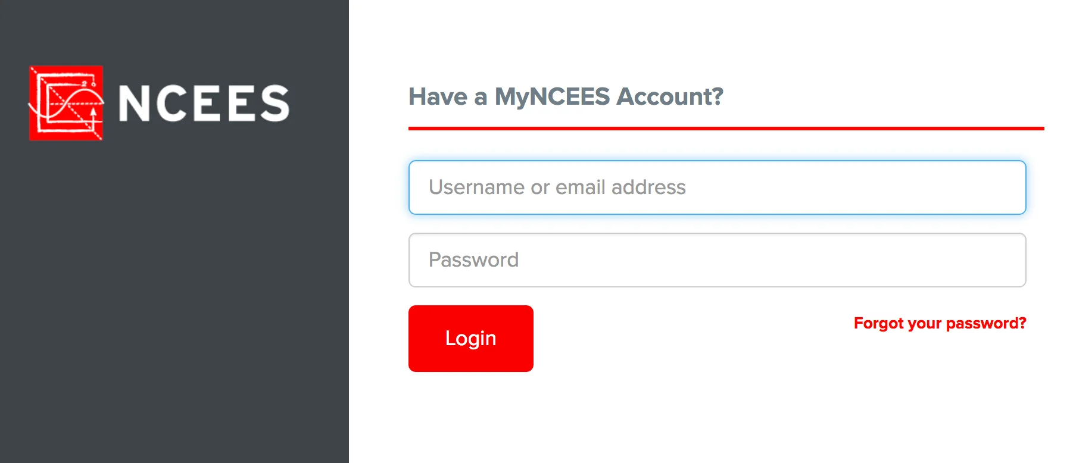Click the word "password?" in the reset link
This screenshot has height=463, width=1073.
pos(986,323)
